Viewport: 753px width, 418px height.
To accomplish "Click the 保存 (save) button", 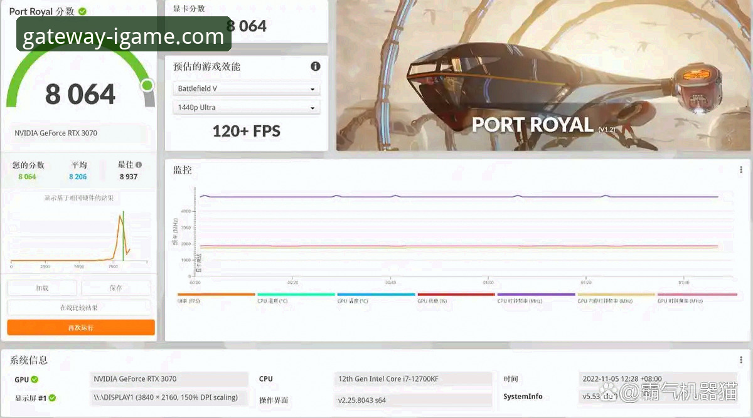I will (x=116, y=288).
